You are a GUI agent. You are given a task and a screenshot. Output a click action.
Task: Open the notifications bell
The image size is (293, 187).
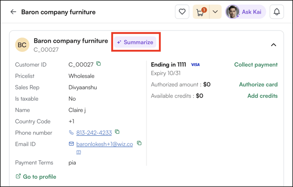point(276,12)
